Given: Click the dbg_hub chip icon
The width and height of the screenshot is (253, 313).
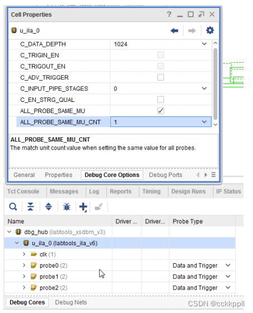Looking at the screenshot, I should (18, 232).
